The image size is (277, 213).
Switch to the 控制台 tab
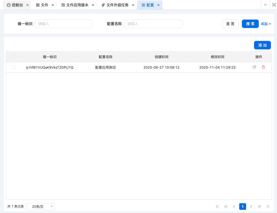[x=17, y=5]
